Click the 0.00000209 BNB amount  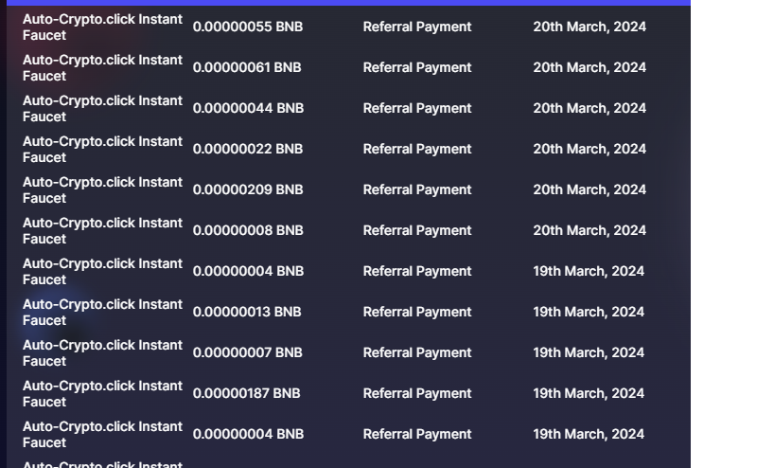248,189
